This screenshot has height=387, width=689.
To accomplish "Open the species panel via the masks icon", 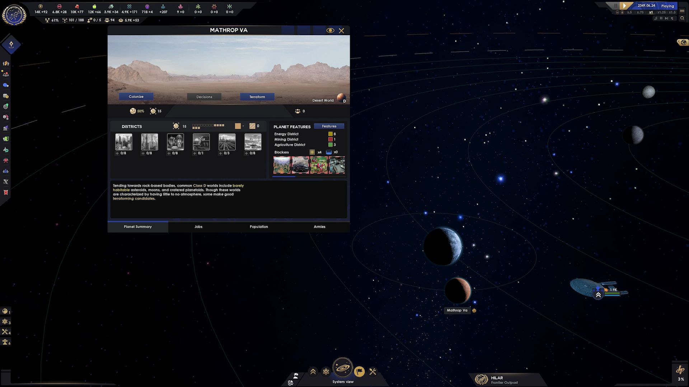I will click(x=5, y=139).
